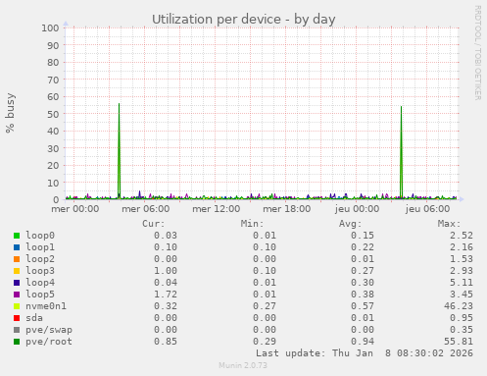The height and width of the screenshot is (376, 487).
Task: Select the loop2 legend label
Action: [40, 259]
